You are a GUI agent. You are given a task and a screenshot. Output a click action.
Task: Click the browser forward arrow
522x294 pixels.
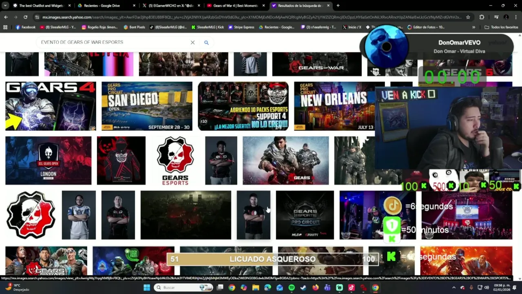point(15,17)
